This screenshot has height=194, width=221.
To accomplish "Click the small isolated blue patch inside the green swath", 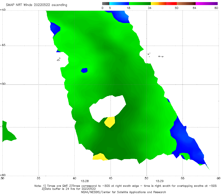I will pos(84,70).
